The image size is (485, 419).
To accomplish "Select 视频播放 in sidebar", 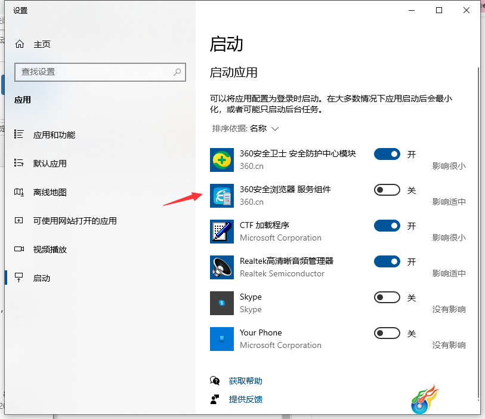I will coord(100,249).
